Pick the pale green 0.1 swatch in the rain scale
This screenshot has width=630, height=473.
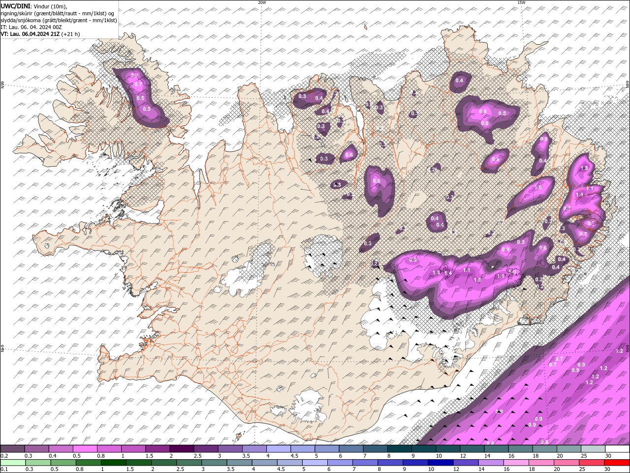13,463
